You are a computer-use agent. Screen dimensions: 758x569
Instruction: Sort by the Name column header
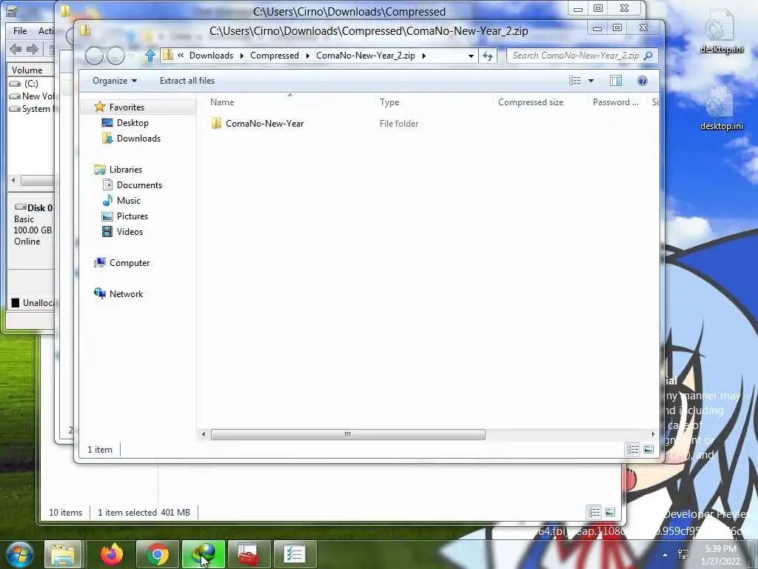[x=222, y=102]
